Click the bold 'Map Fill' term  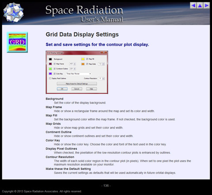51,115
